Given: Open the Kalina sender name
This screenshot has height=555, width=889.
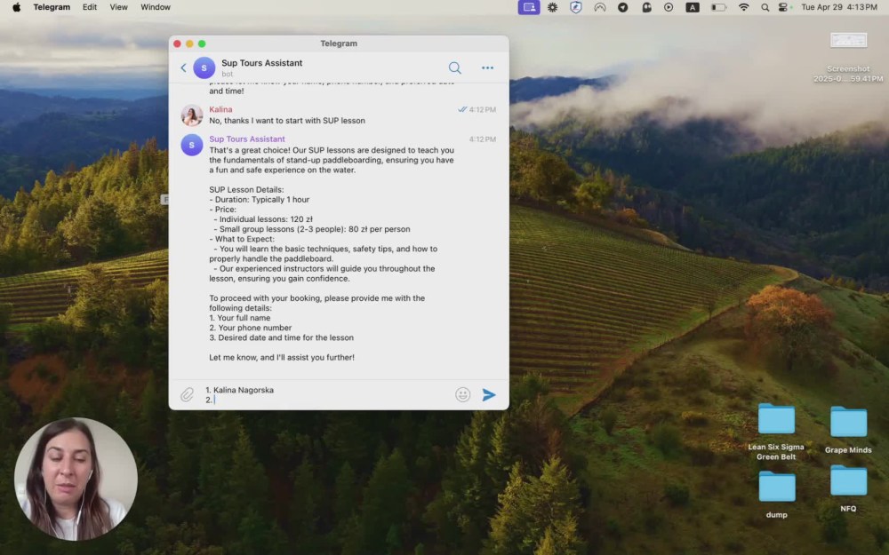Looking at the screenshot, I should point(220,109).
